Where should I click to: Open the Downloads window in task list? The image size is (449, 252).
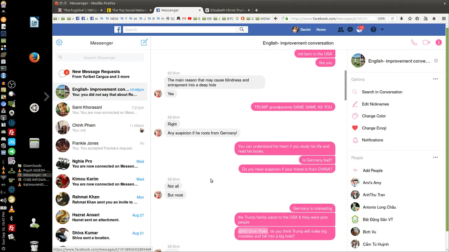(32, 166)
